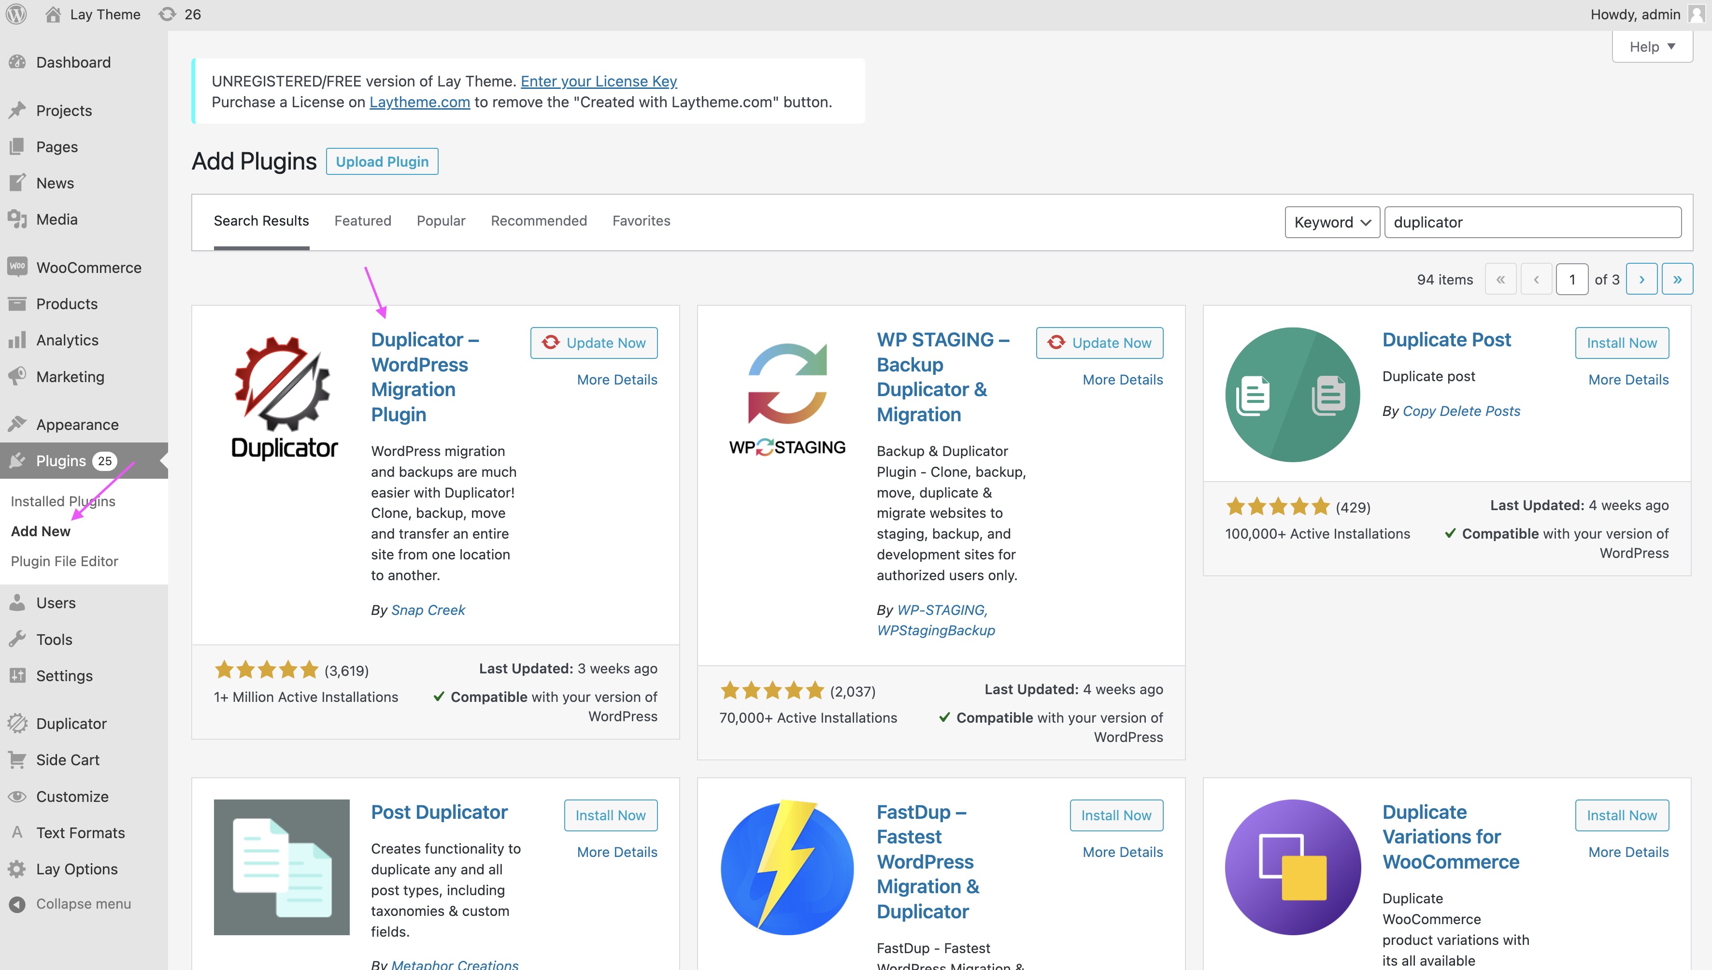
Task: Select the Search Results tab
Action: (x=261, y=220)
